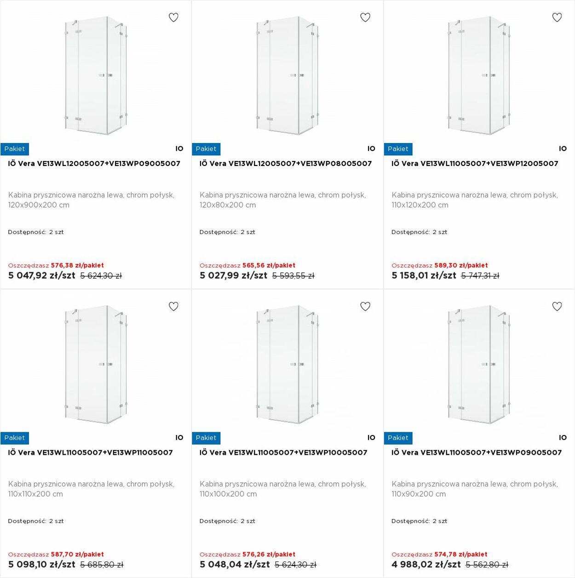The height and width of the screenshot is (578, 575).
Task: Open IÖ Vera VE13WL12005007+VE13WP09005007 product link
Action: [94, 164]
